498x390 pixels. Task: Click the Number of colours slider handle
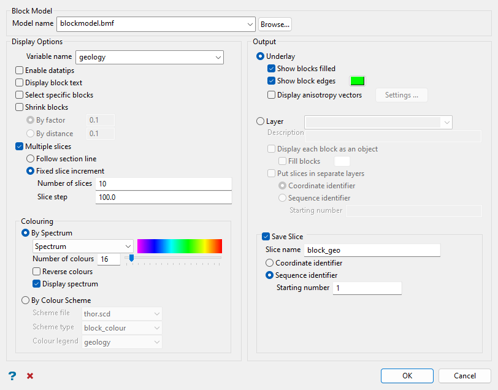pos(131,259)
